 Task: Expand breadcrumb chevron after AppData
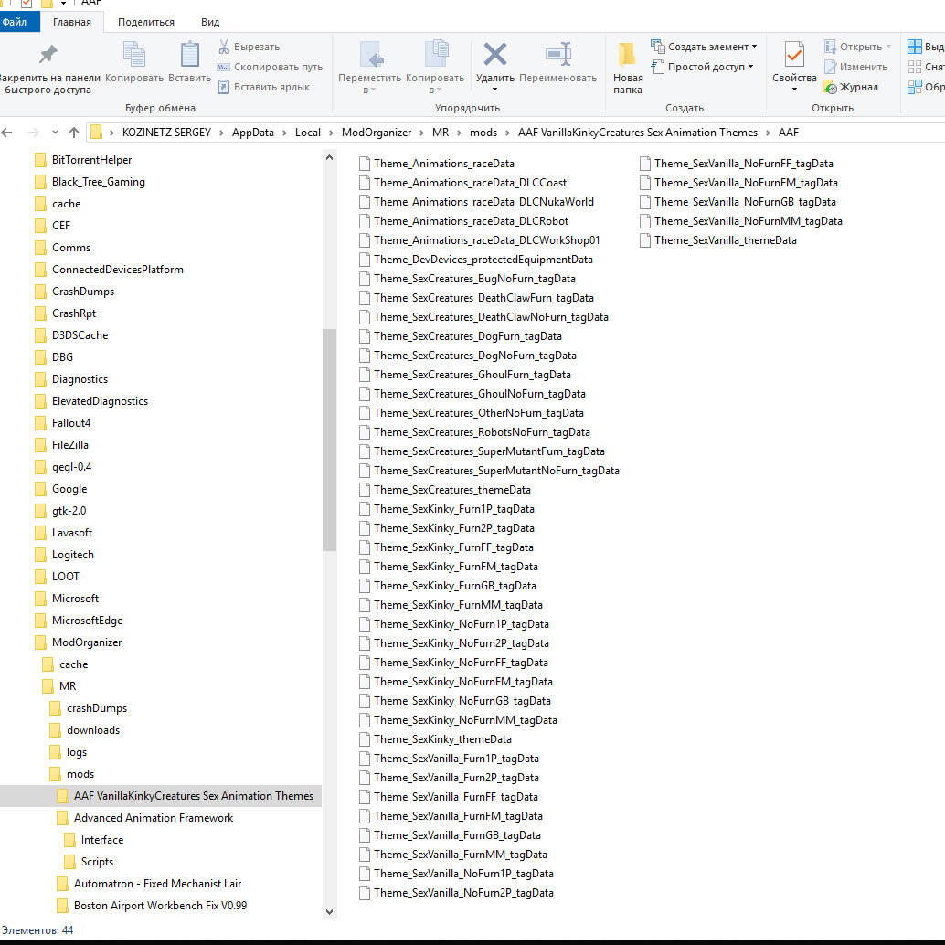point(284,133)
